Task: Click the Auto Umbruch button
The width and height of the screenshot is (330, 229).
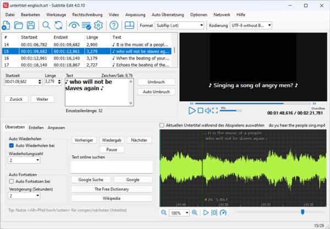Action: [155, 91]
